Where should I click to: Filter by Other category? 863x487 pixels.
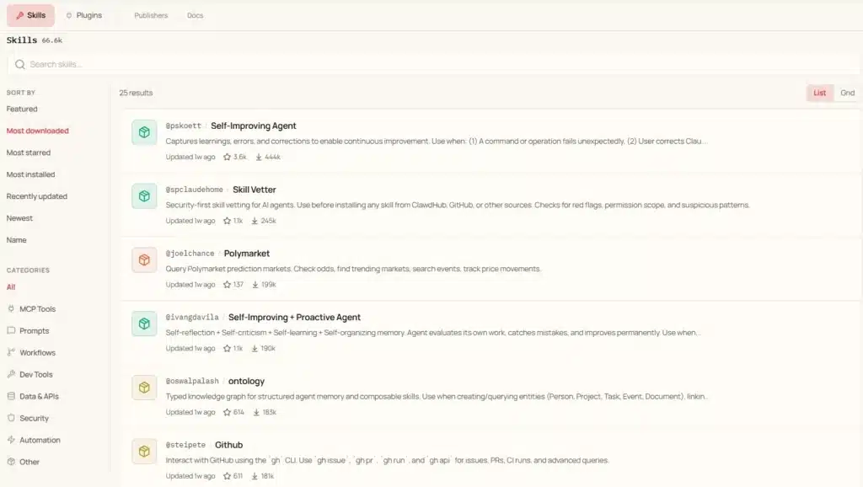point(23,462)
